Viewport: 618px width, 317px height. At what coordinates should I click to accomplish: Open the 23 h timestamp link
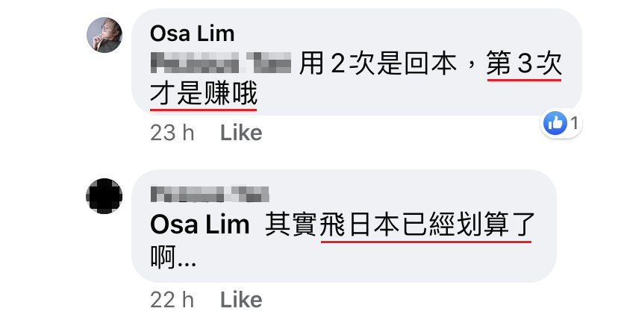pos(172,133)
